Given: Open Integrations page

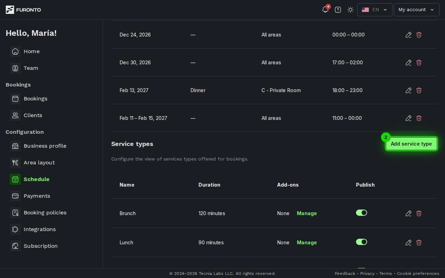Looking at the screenshot, I should [40, 229].
